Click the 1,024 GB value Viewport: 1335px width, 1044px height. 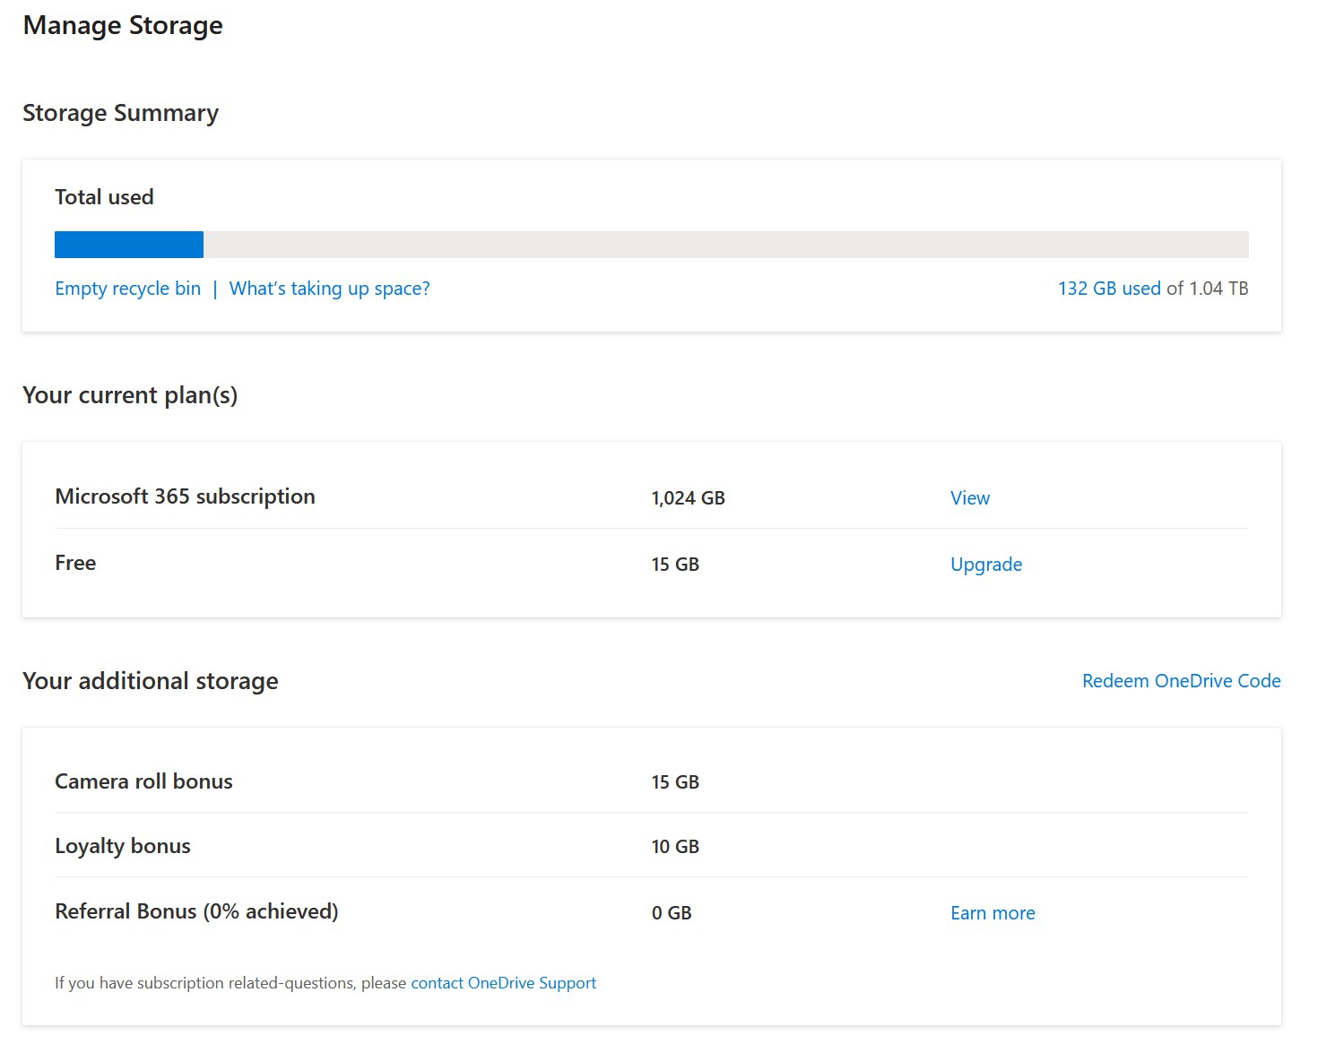click(688, 498)
